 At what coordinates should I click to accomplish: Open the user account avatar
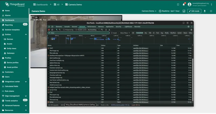pos(190,5)
